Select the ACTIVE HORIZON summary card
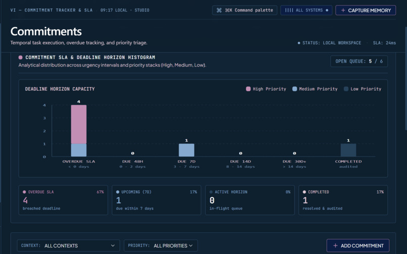 249,200
